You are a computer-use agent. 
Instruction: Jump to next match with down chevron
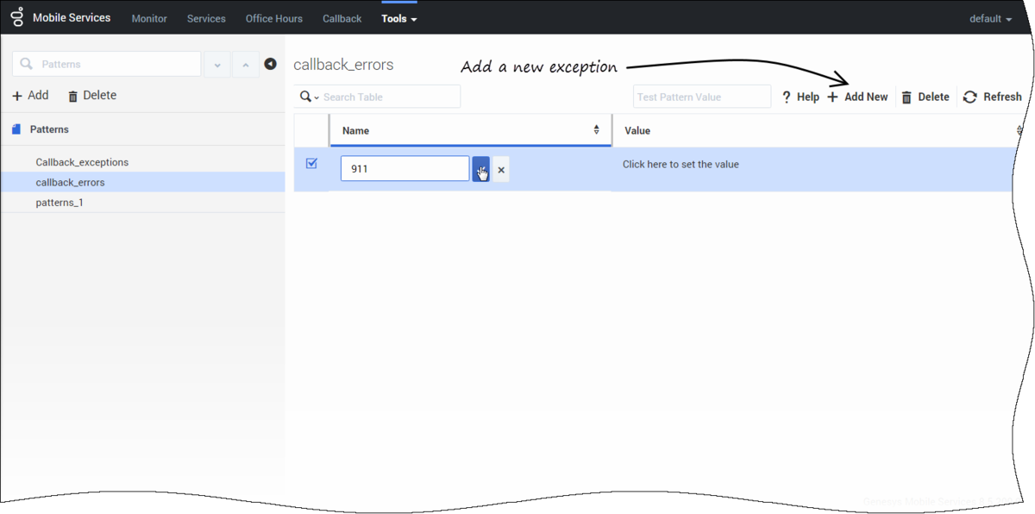216,65
